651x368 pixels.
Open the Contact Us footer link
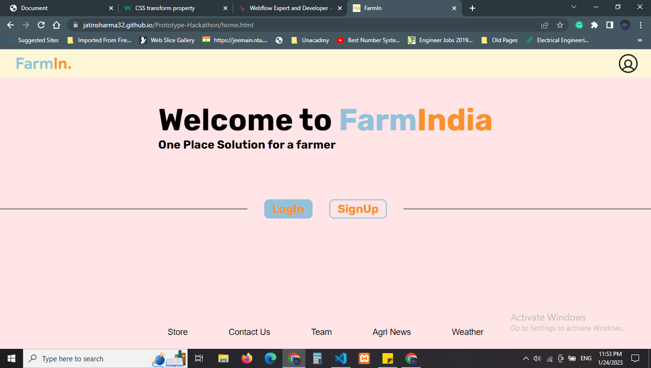point(249,332)
